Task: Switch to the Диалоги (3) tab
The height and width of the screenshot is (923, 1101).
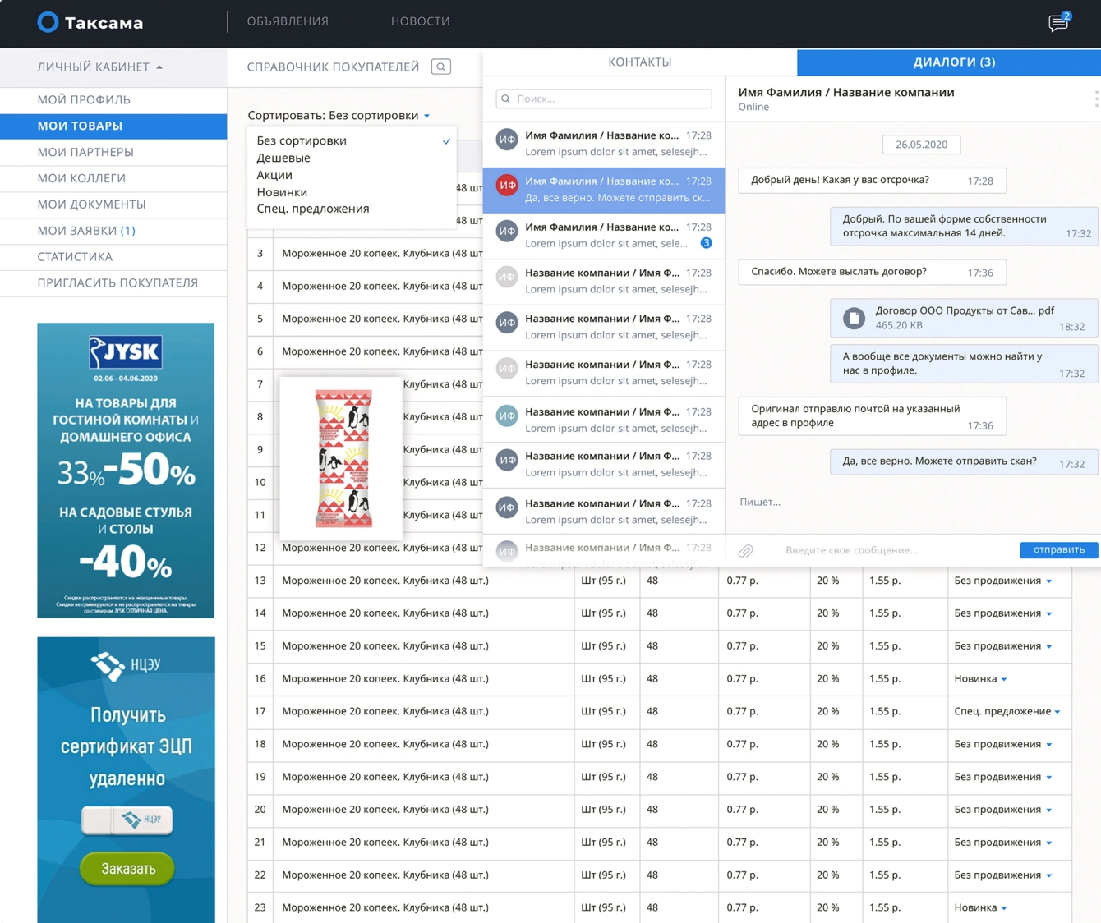Action: point(949,62)
